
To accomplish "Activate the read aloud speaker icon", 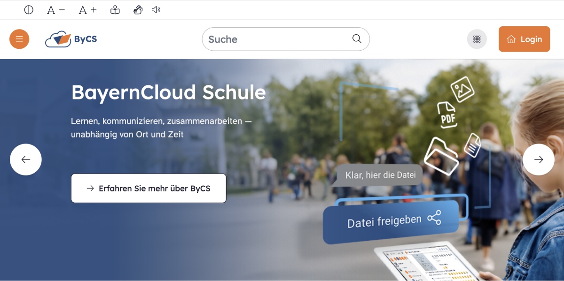I will coord(156,10).
